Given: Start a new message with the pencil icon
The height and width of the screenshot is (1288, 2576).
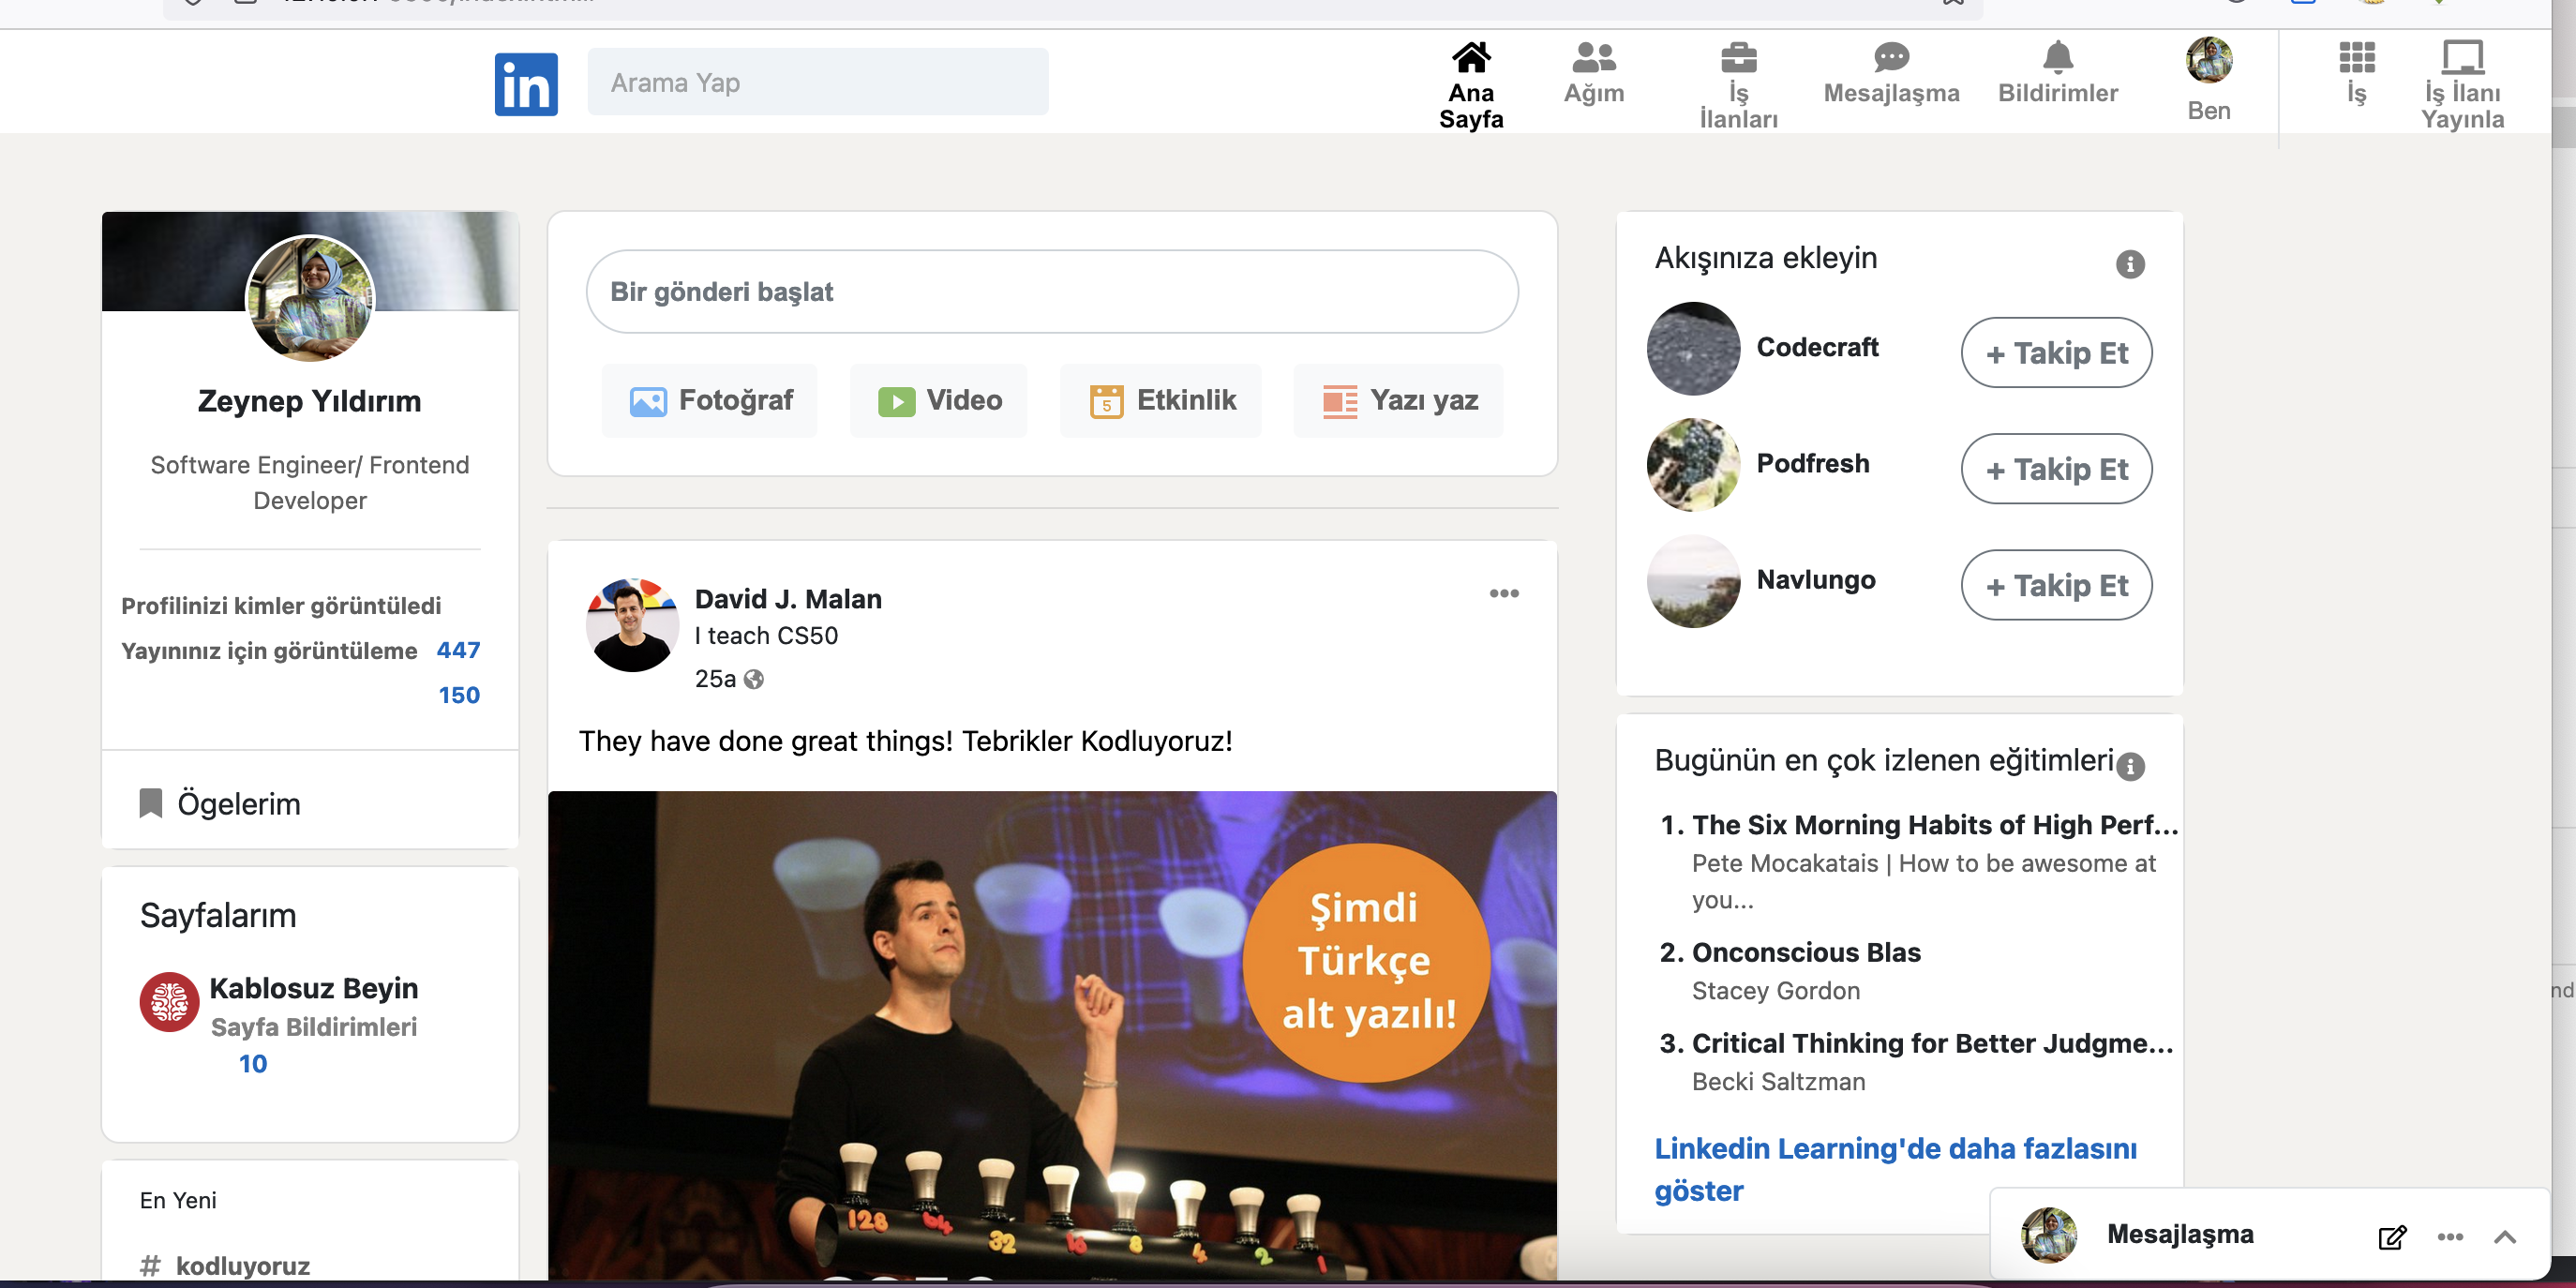Looking at the screenshot, I should click(2391, 1237).
